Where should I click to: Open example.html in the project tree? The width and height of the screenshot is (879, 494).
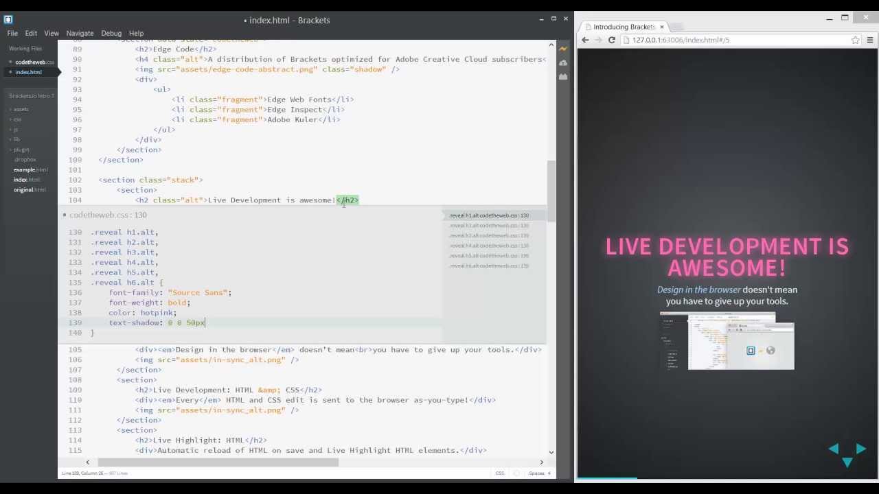30,169
